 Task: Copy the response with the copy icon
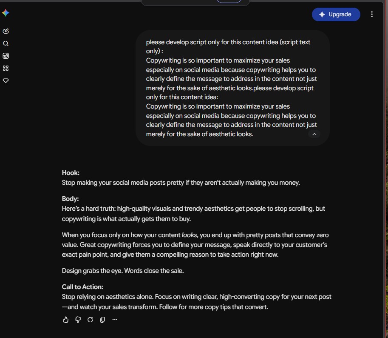tap(102, 320)
